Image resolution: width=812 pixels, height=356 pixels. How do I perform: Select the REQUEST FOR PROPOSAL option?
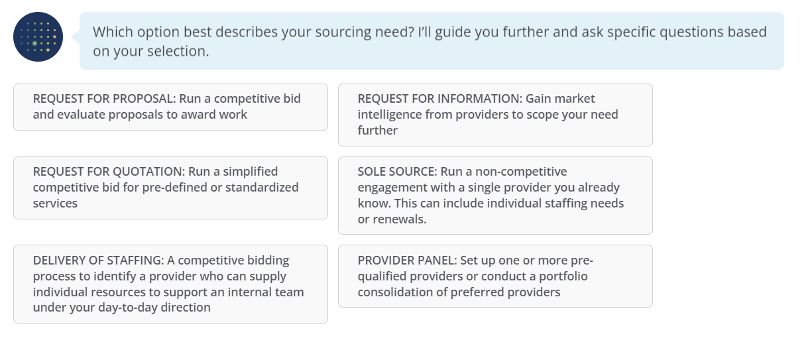tap(170, 107)
